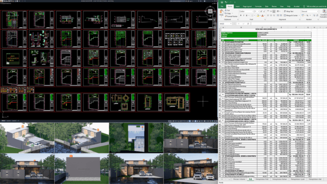Click the Middle Align icon
The height and width of the screenshot is (184, 327).
[271, 11]
